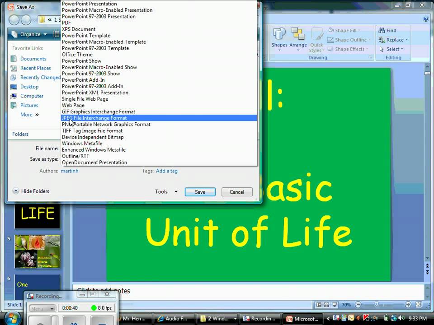
Task: Click the zoom slider handle
Action: click(x=377, y=304)
